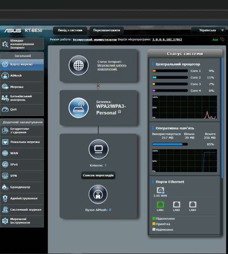Viewport: 228px width, 254px height.
Task: Click the App link
Action: click(215, 39)
